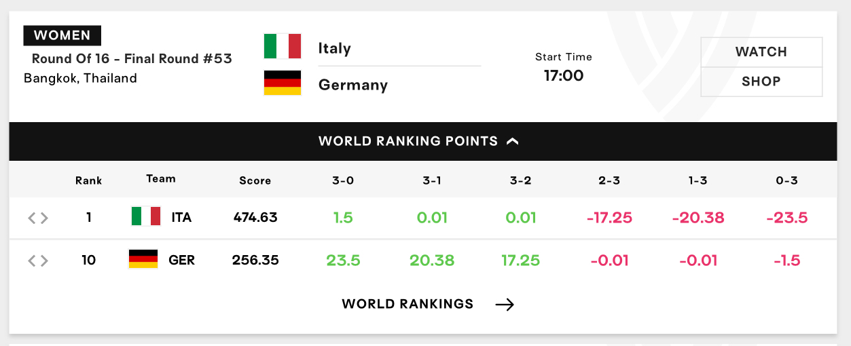This screenshot has height=346, width=851.
Task: Follow the WORLD RANKINGS link
Action: pyautogui.click(x=408, y=304)
